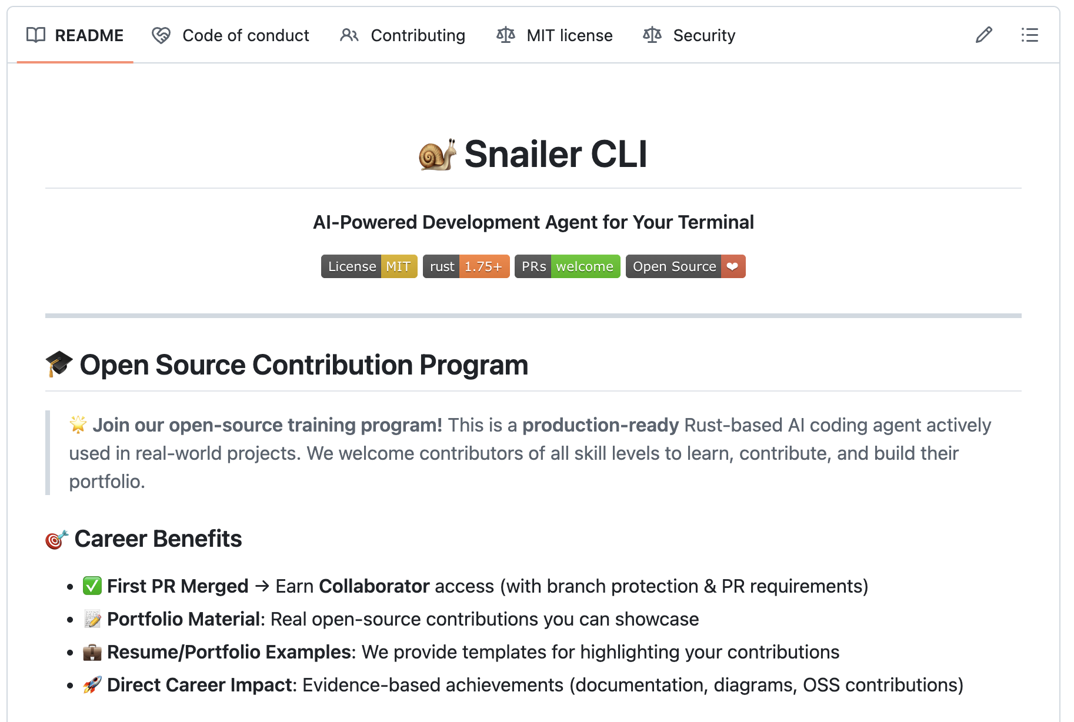Click the Open Source heart badge
The height and width of the screenshot is (722, 1074).
pyautogui.click(x=685, y=266)
